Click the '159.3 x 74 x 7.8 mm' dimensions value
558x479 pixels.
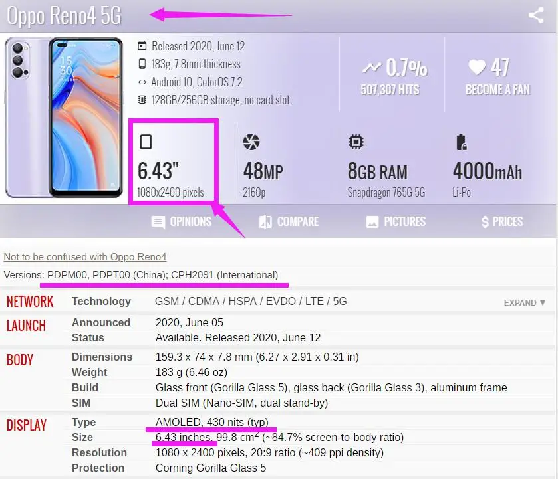204,357
